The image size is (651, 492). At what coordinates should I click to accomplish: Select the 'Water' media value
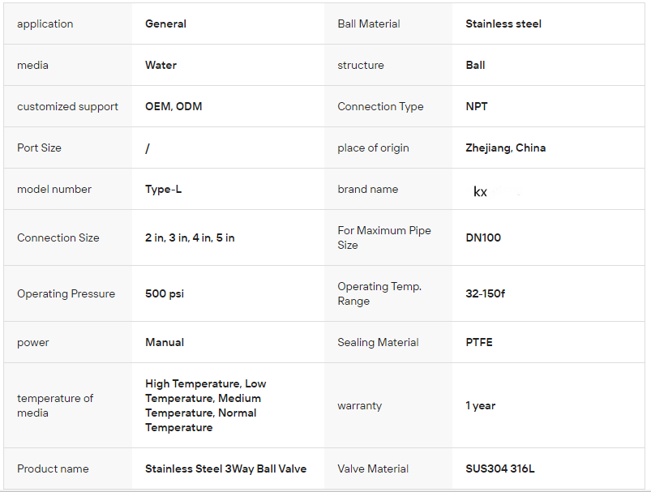tap(161, 65)
